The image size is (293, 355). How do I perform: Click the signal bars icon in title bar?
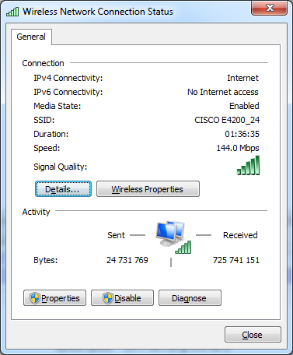pyautogui.click(x=12, y=12)
